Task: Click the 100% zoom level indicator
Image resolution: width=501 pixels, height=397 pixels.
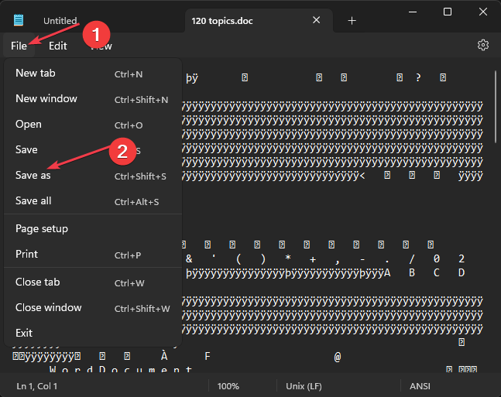Action: pyautogui.click(x=228, y=385)
